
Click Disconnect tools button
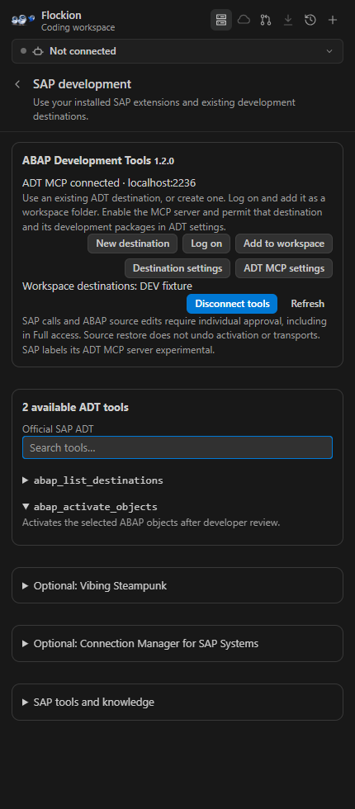click(x=232, y=304)
